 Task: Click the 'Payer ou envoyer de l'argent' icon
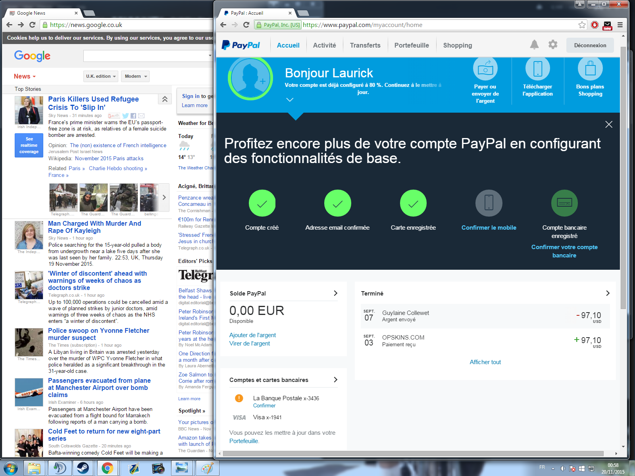[485, 69]
